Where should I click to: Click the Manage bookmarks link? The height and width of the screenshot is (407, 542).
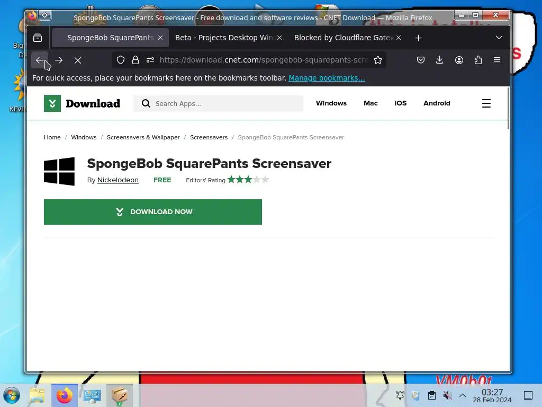[327, 78]
